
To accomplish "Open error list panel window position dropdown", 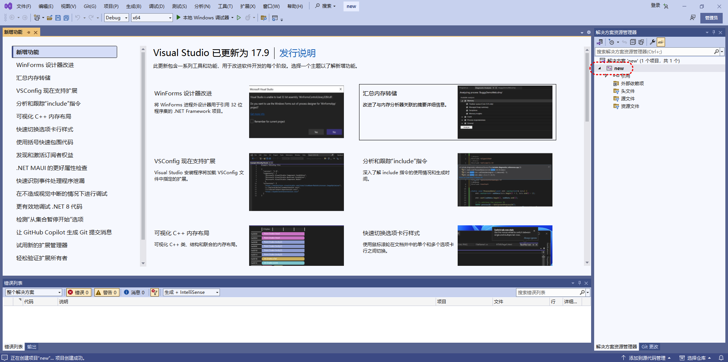I will click(573, 283).
